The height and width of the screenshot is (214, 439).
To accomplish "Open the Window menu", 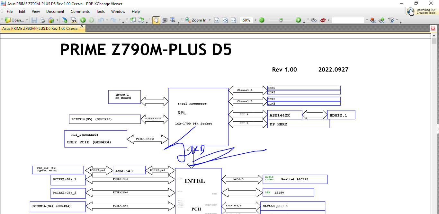I will point(118,11).
